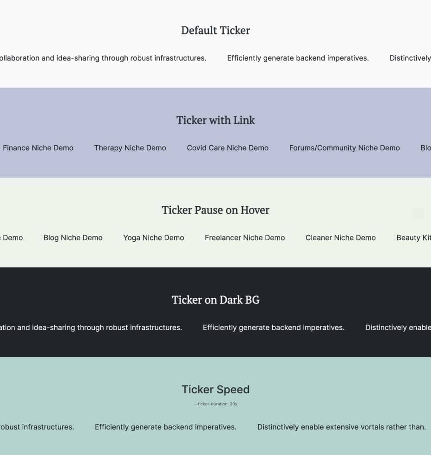The image size is (431, 455).
Task: Click the Ticker on Dark BG heading
Action: point(215,300)
